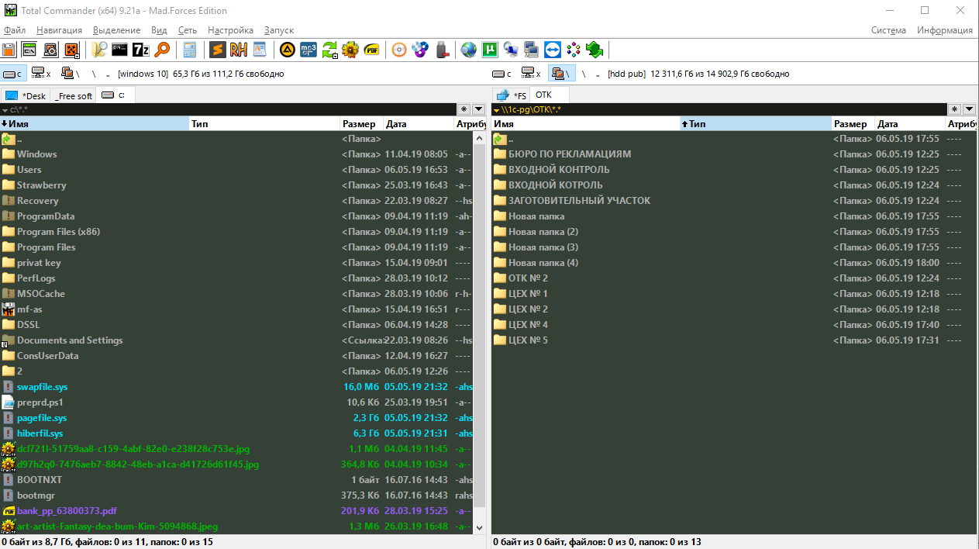This screenshot has width=979, height=549.
Task: Click the orange magnifier search icon
Action: point(161,50)
